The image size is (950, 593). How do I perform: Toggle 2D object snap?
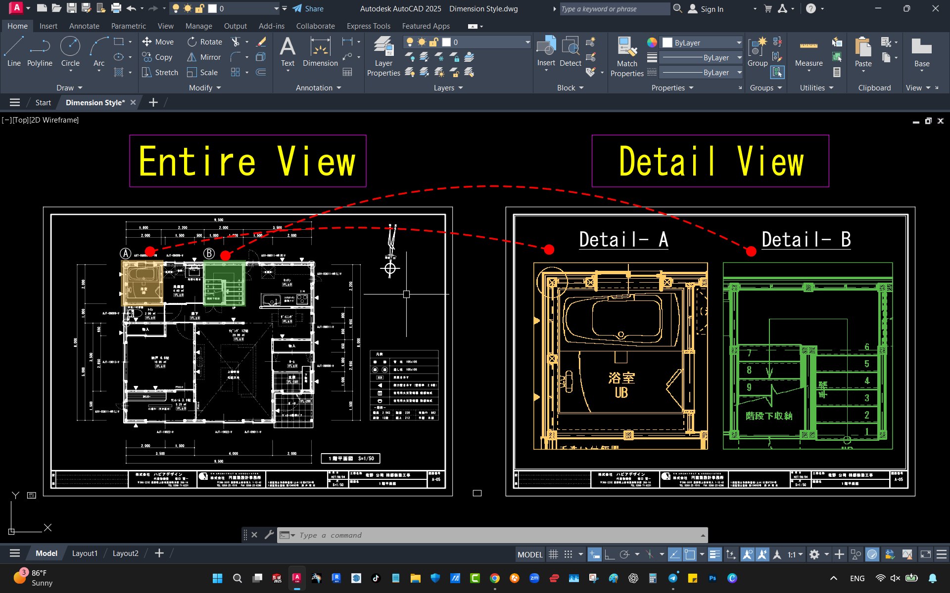click(x=690, y=554)
